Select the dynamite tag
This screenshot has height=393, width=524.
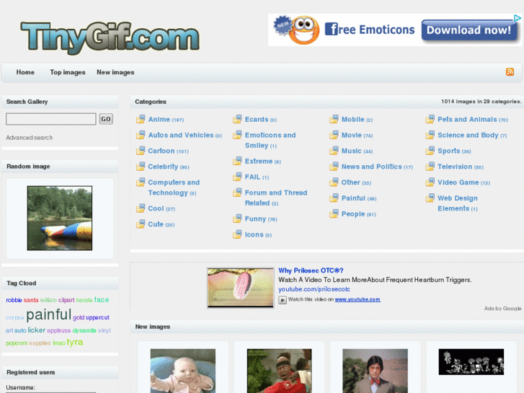point(84,330)
